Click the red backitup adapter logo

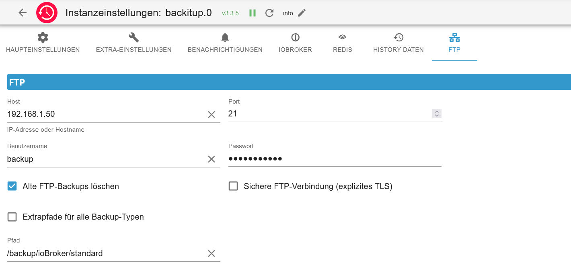point(47,13)
